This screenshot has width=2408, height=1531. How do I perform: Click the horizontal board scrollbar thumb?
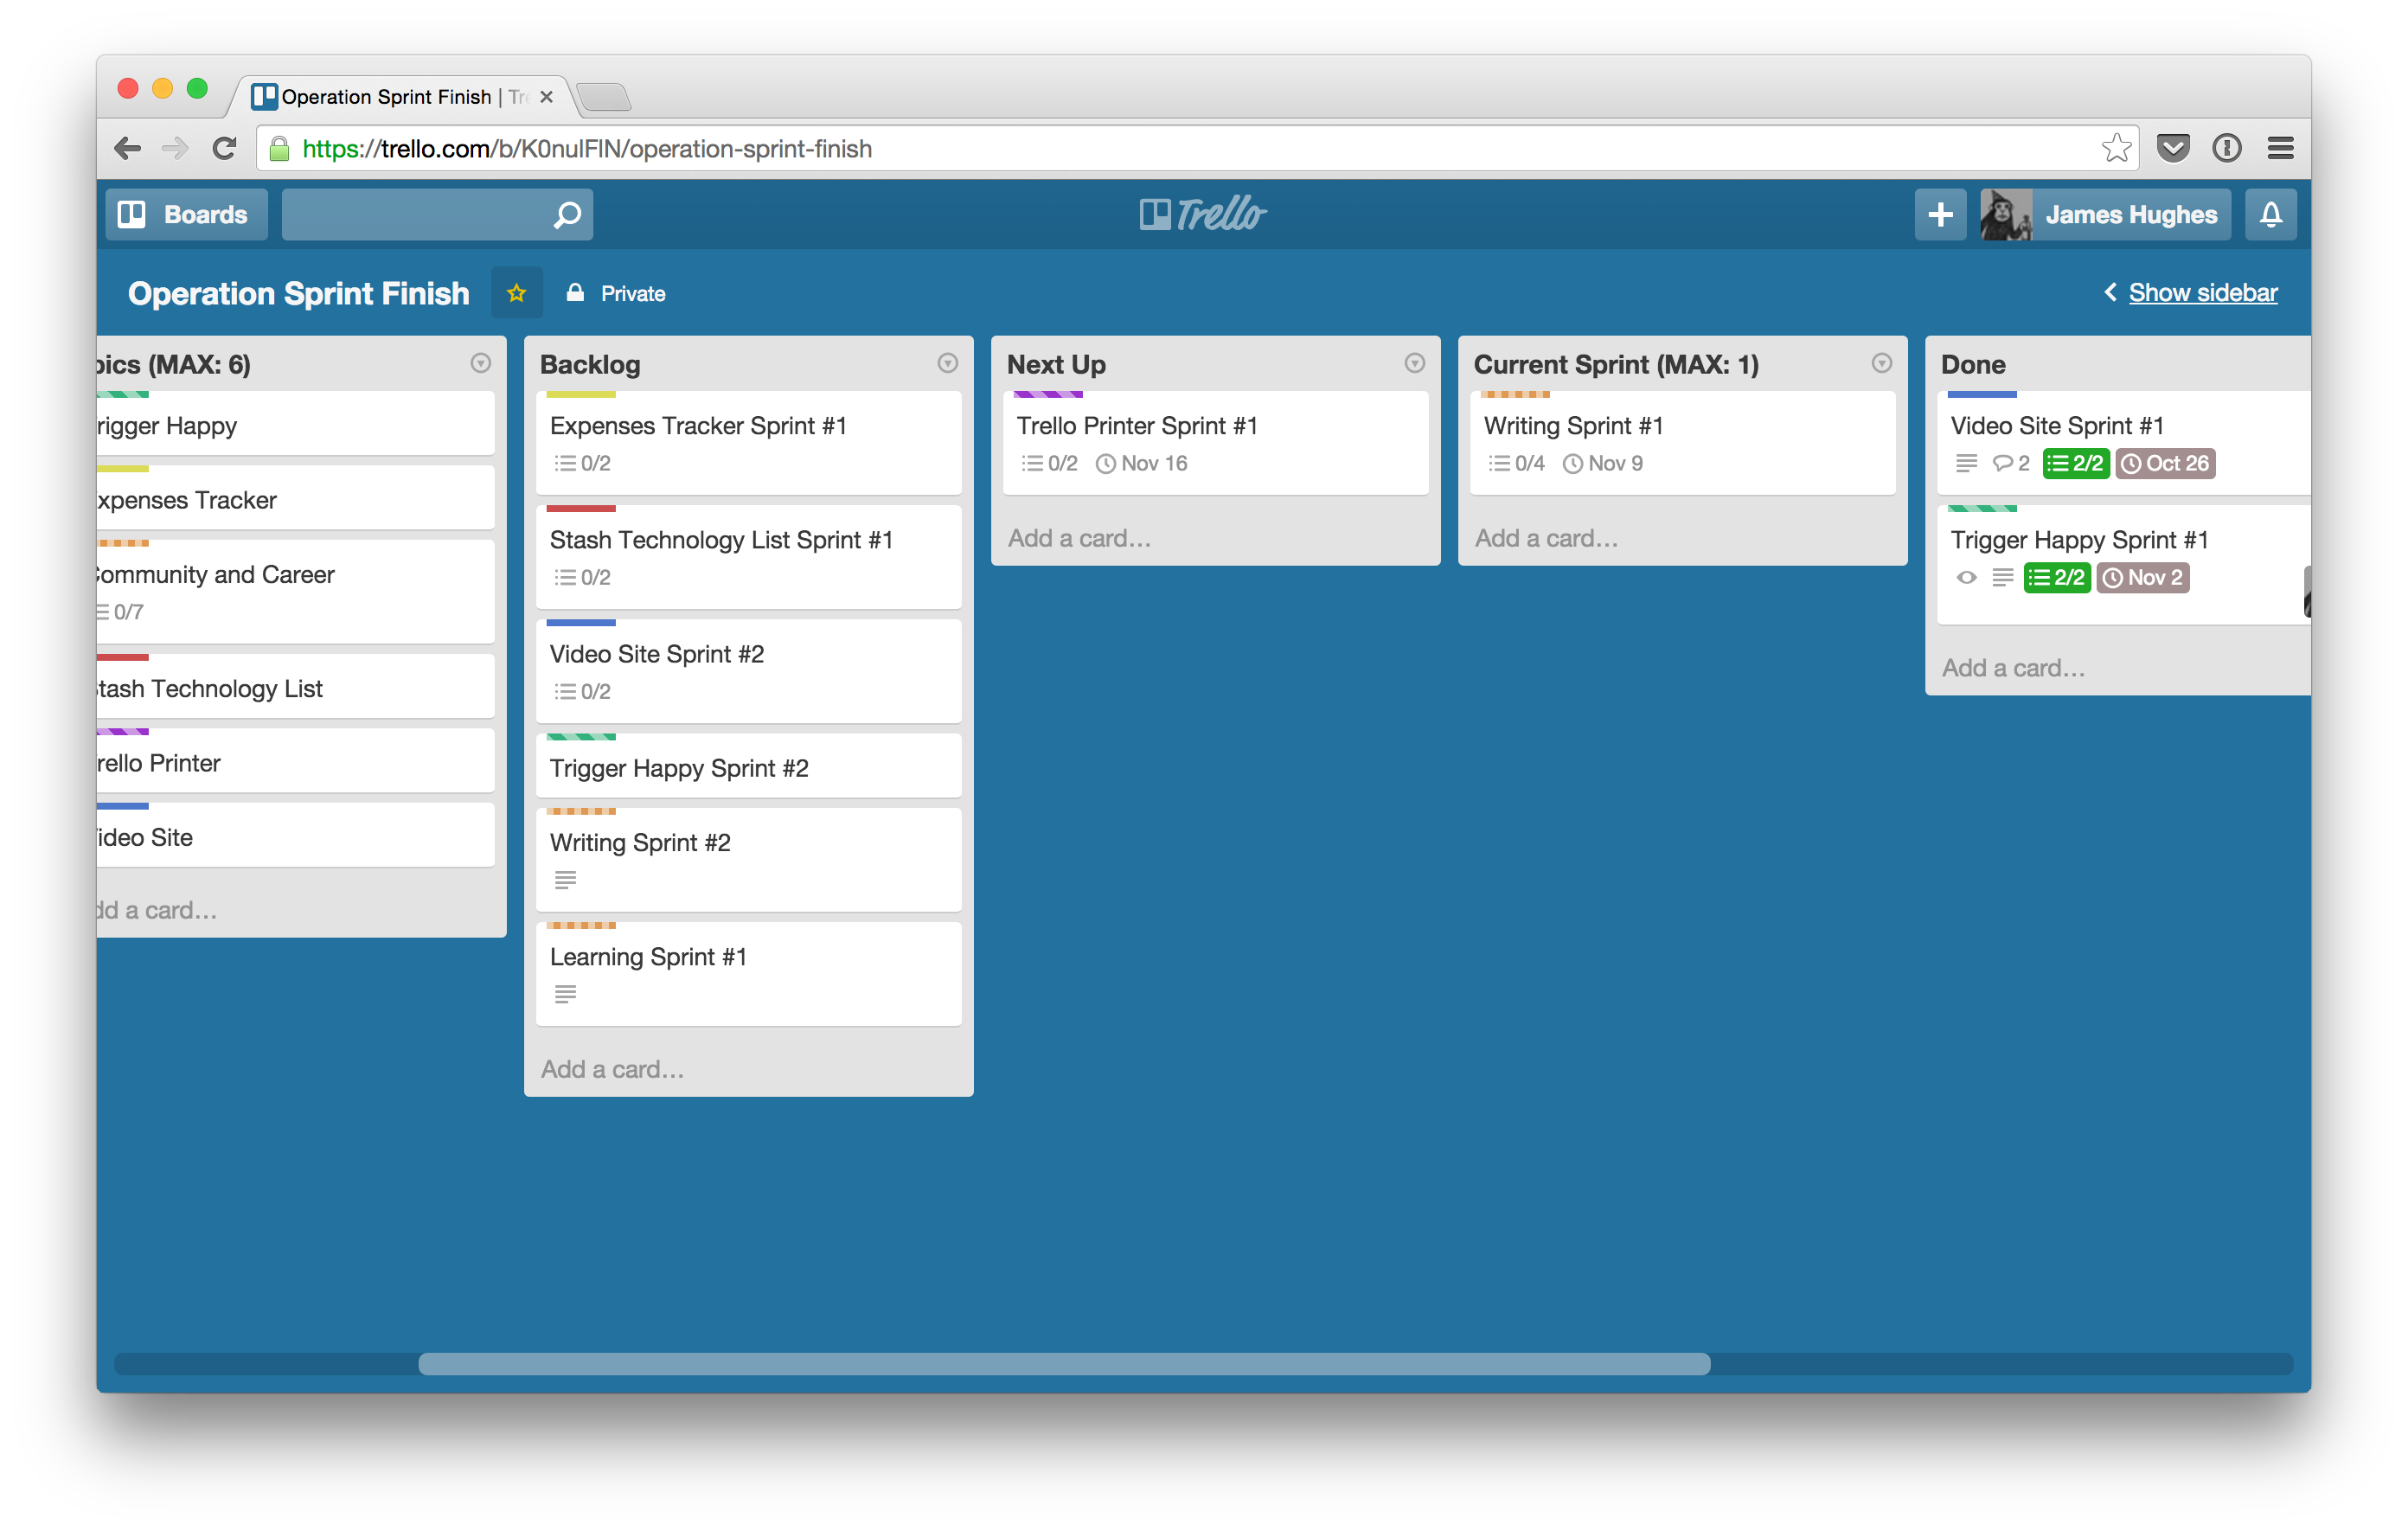(x=1064, y=1363)
